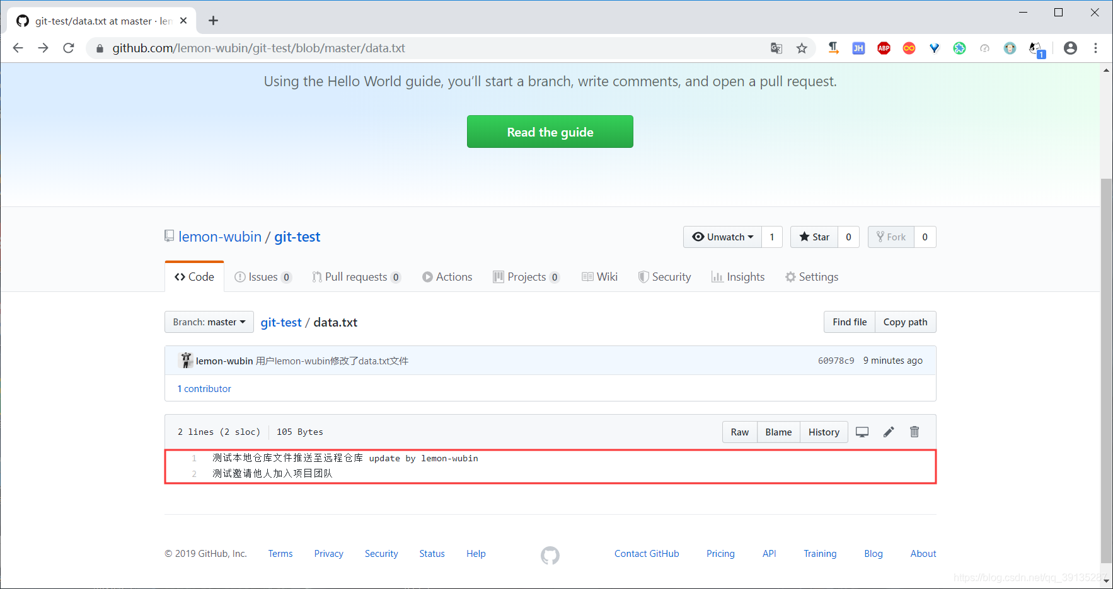
Task: Delete data.txt with the trash icon
Action: pos(914,432)
